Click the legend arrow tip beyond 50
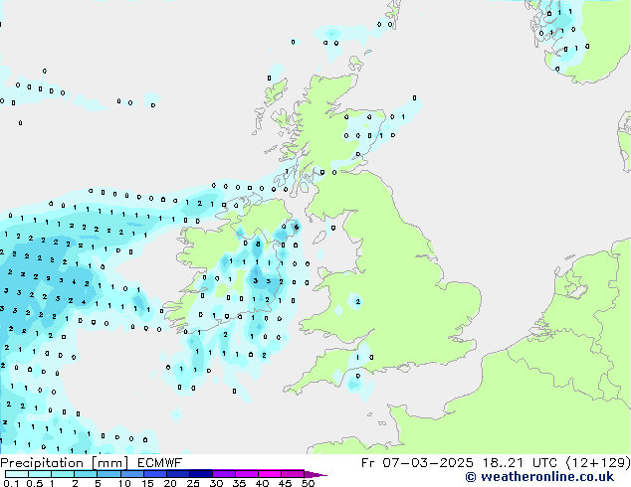 pos(315,475)
